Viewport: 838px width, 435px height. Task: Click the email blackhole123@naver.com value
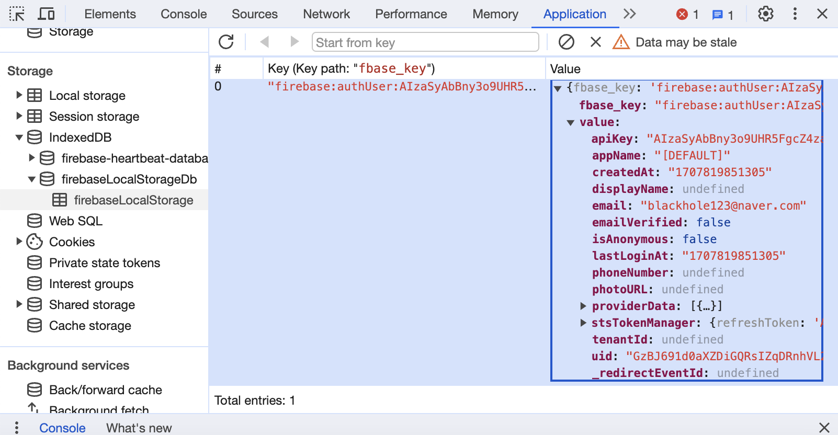point(723,206)
